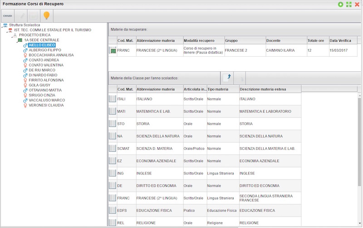Select student DE RIU MARCO

42,70
